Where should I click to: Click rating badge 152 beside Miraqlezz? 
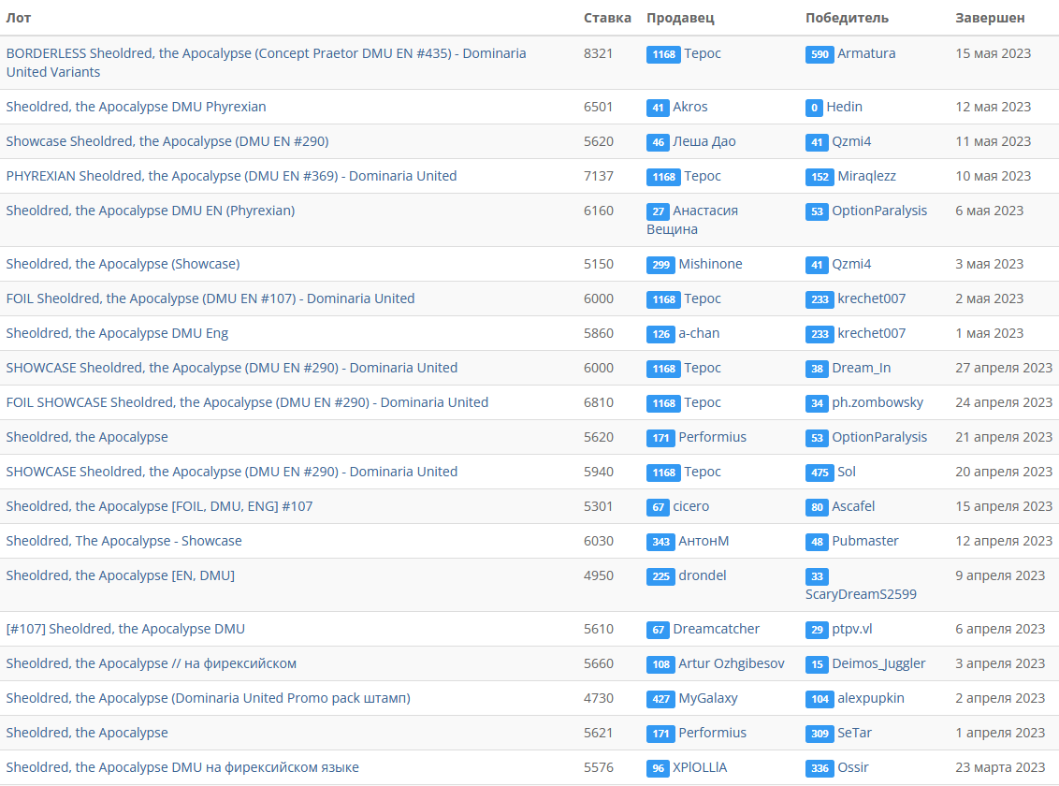tap(820, 176)
